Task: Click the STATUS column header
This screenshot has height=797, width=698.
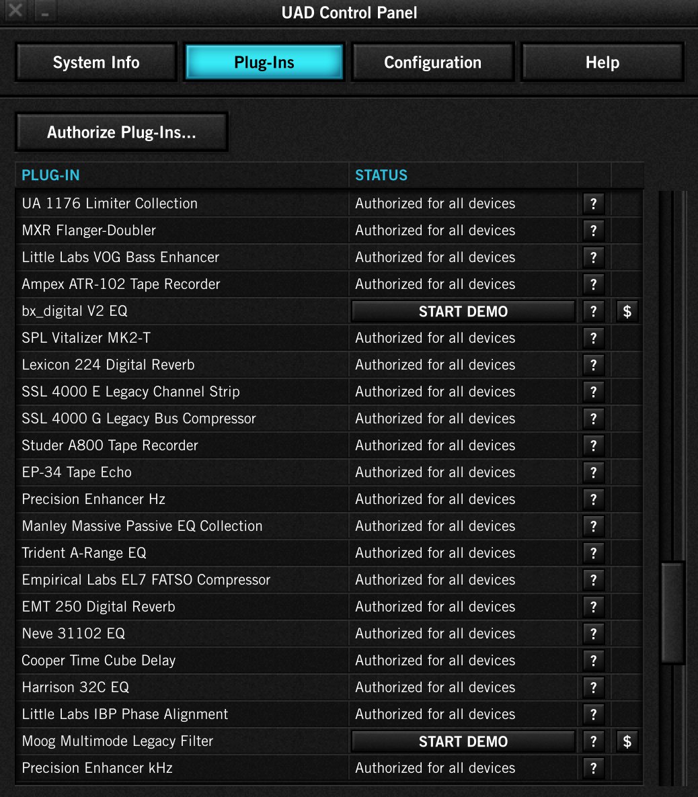Action: [381, 175]
